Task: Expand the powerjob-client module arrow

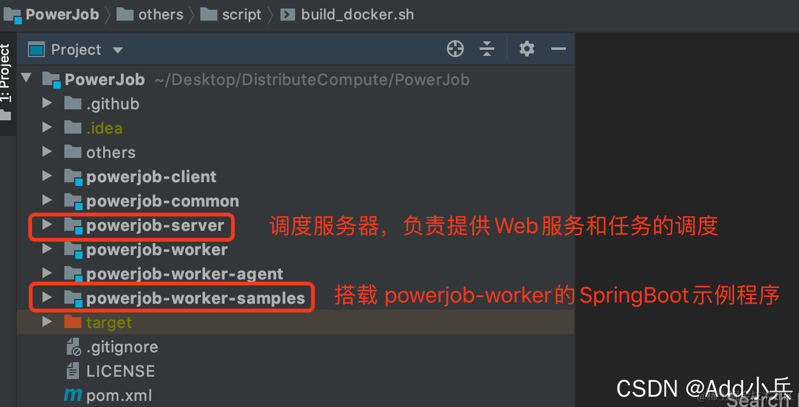Action: click(47, 176)
